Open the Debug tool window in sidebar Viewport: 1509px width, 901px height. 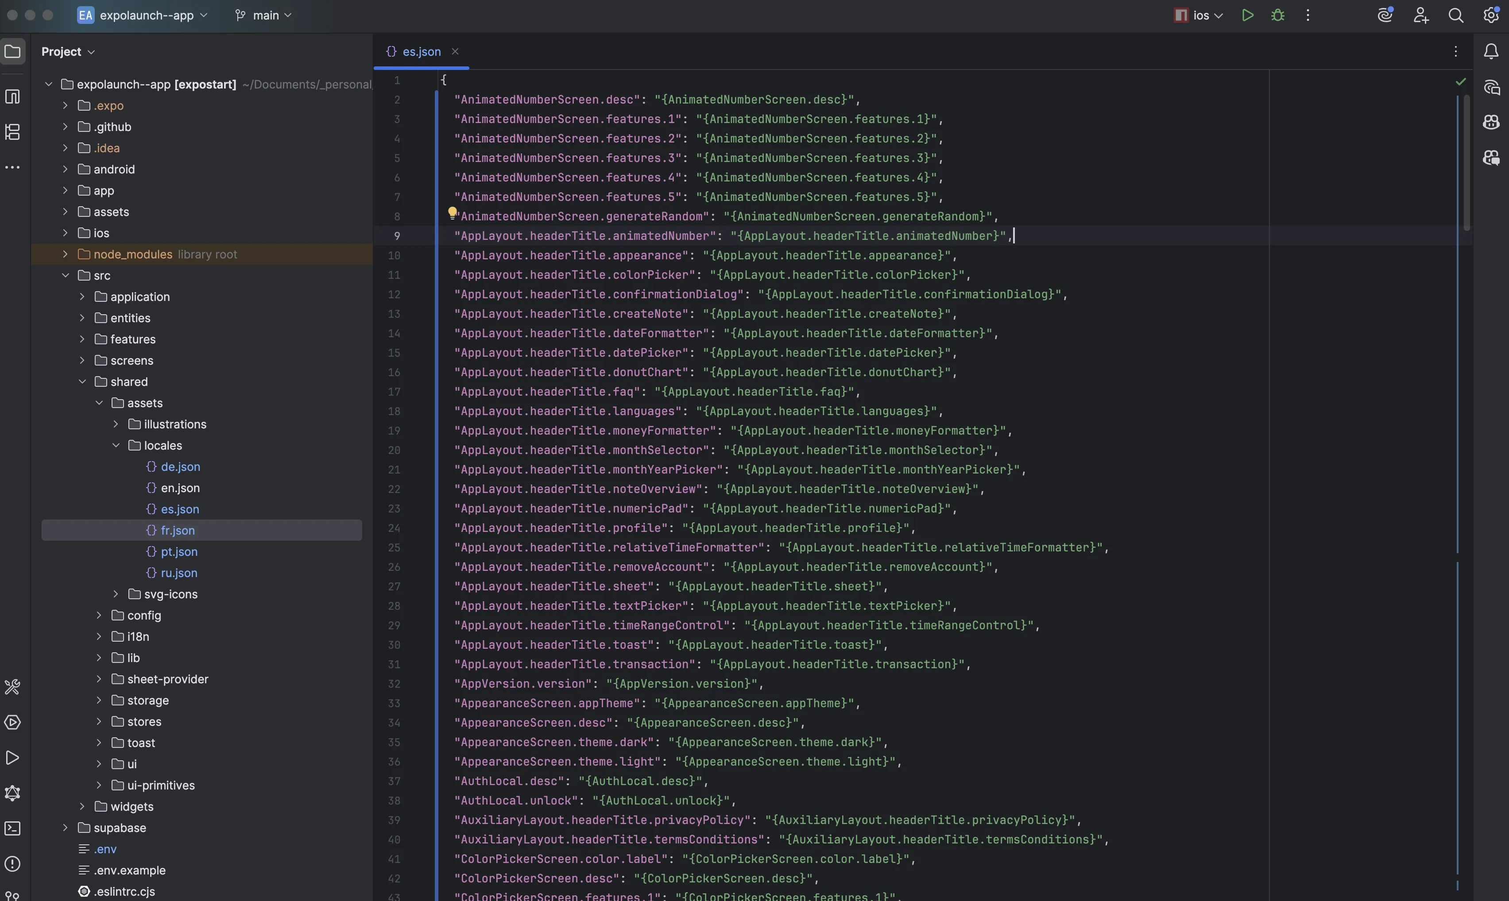coord(13,793)
